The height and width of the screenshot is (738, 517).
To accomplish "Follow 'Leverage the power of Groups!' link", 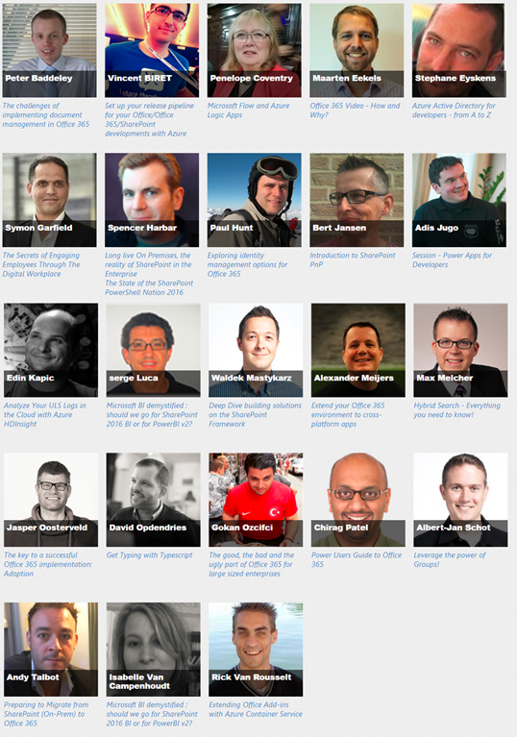I will (449, 559).
